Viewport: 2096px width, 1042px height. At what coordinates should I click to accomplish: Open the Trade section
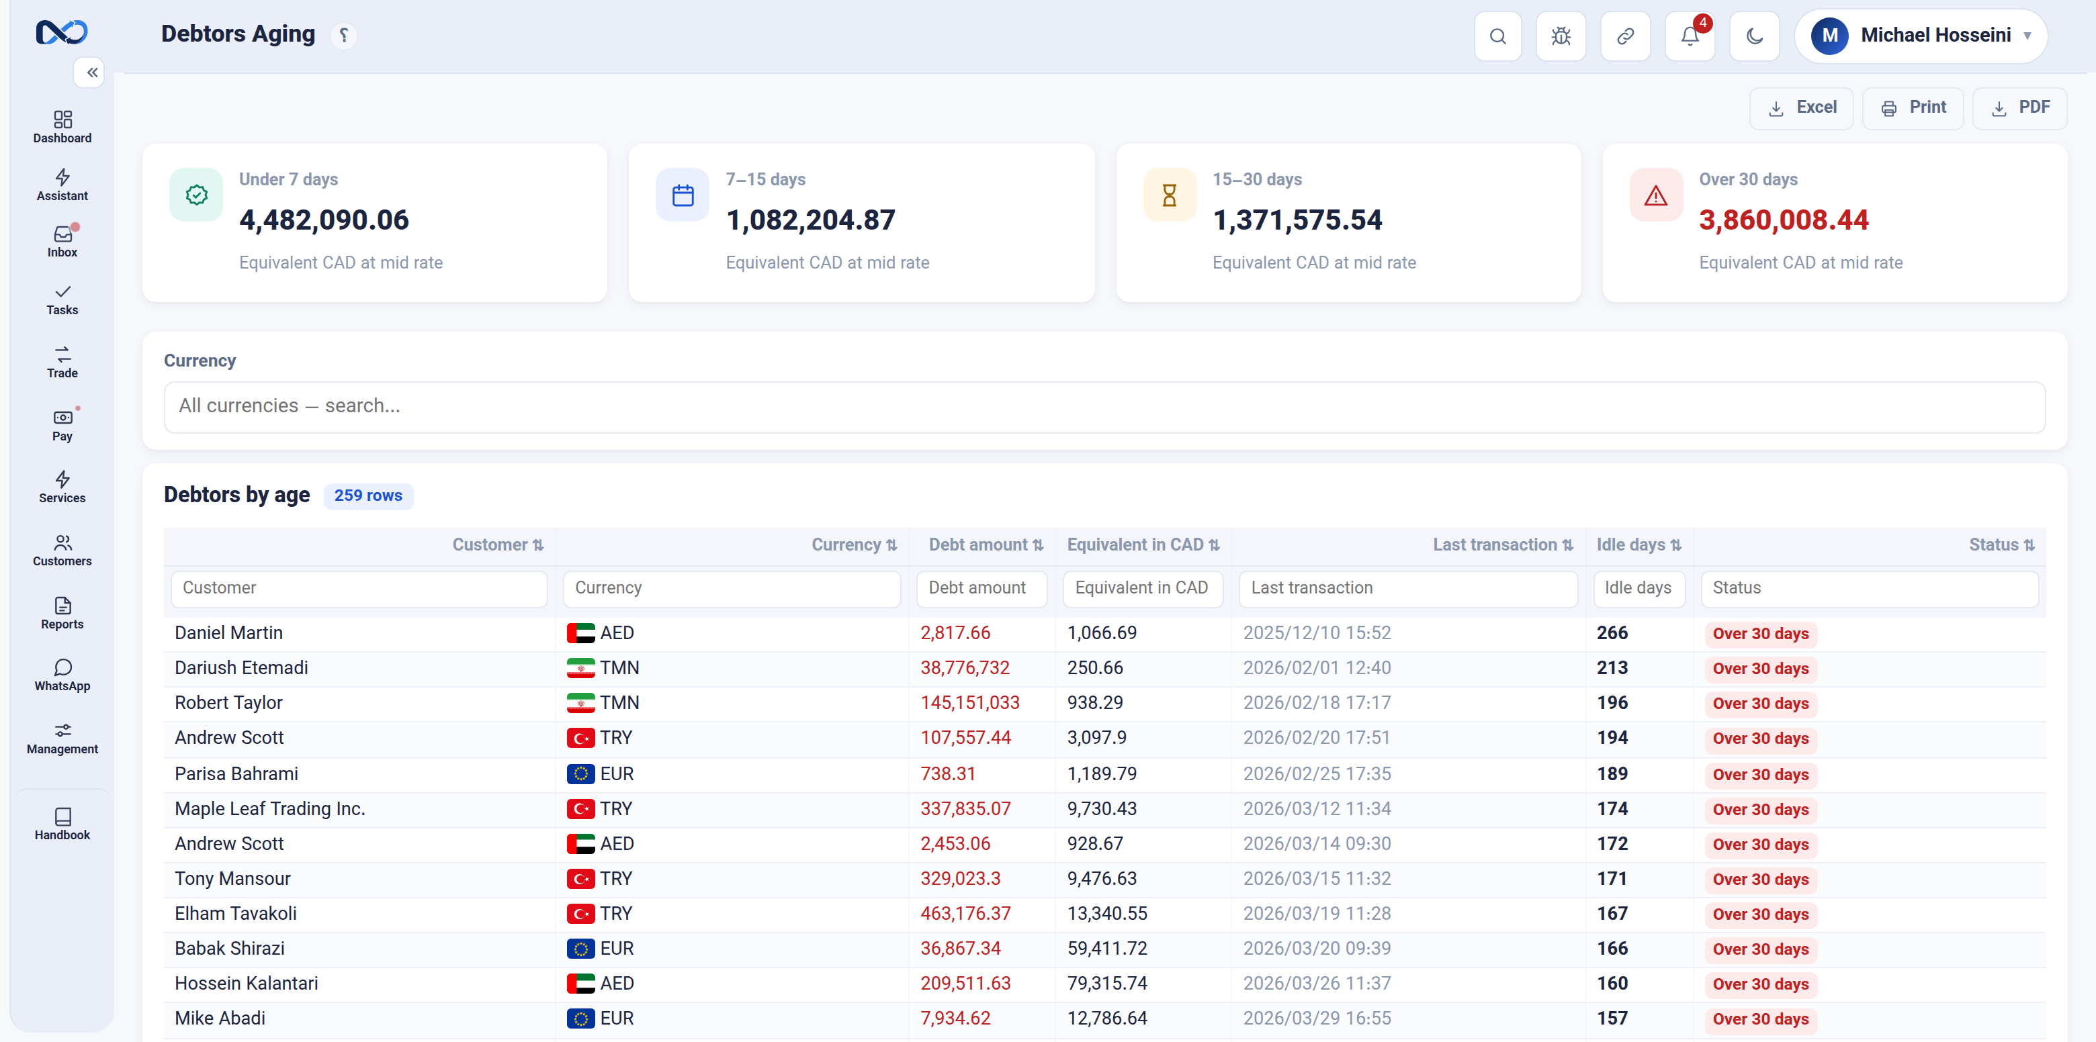(x=62, y=362)
